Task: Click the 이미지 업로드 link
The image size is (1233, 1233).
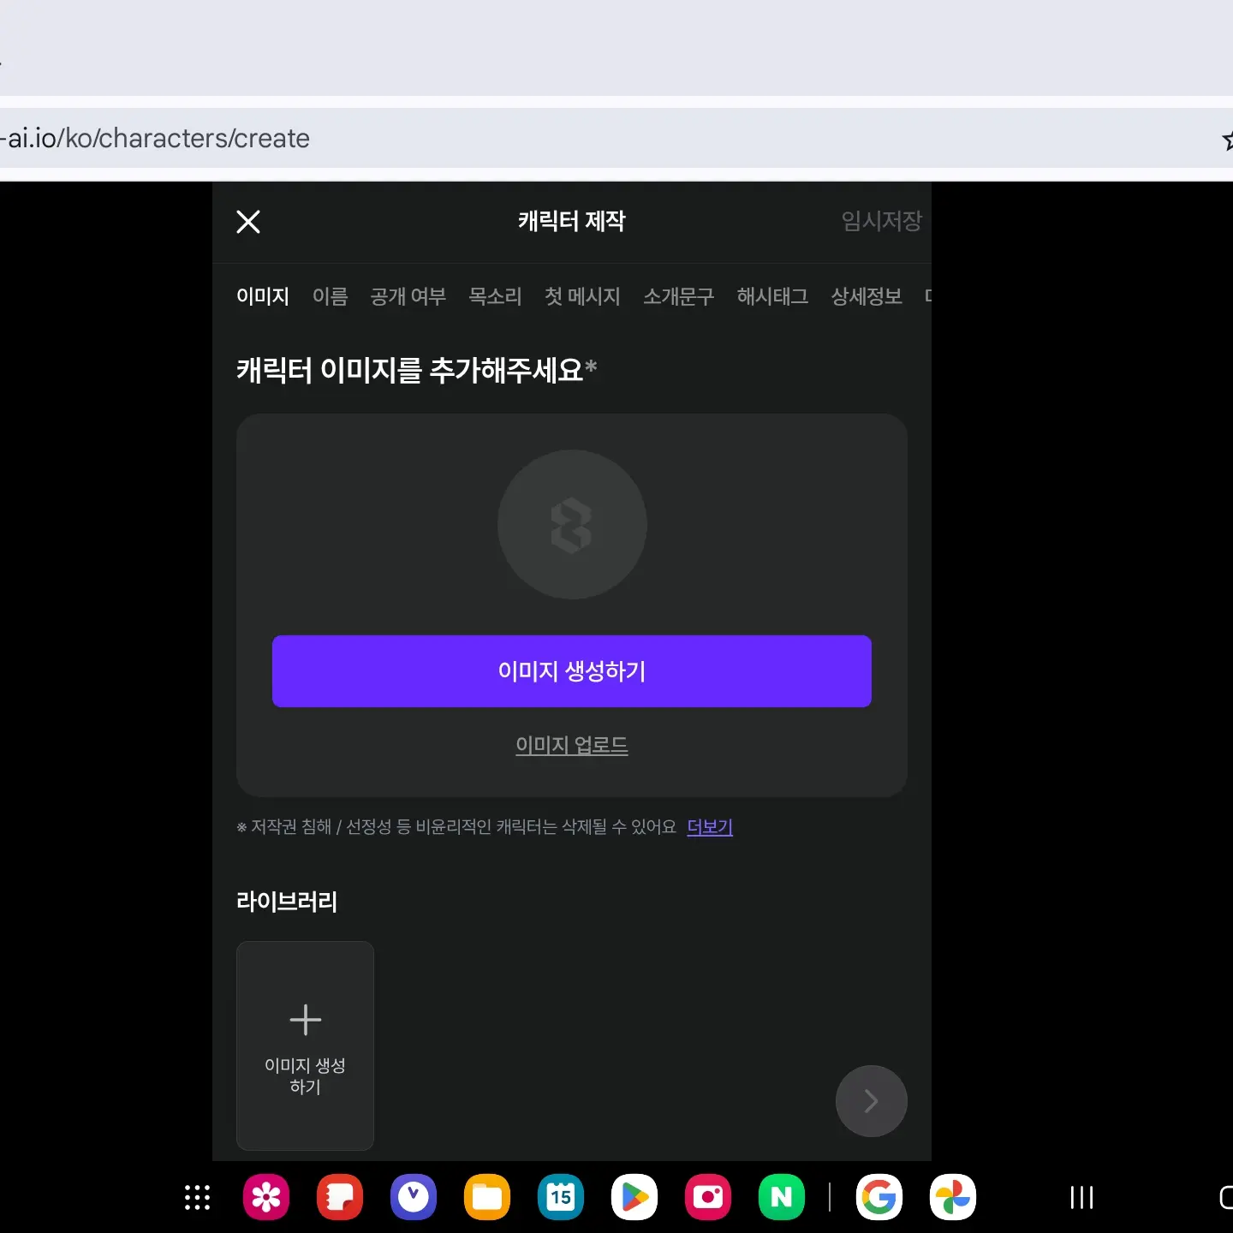Action: coord(572,745)
